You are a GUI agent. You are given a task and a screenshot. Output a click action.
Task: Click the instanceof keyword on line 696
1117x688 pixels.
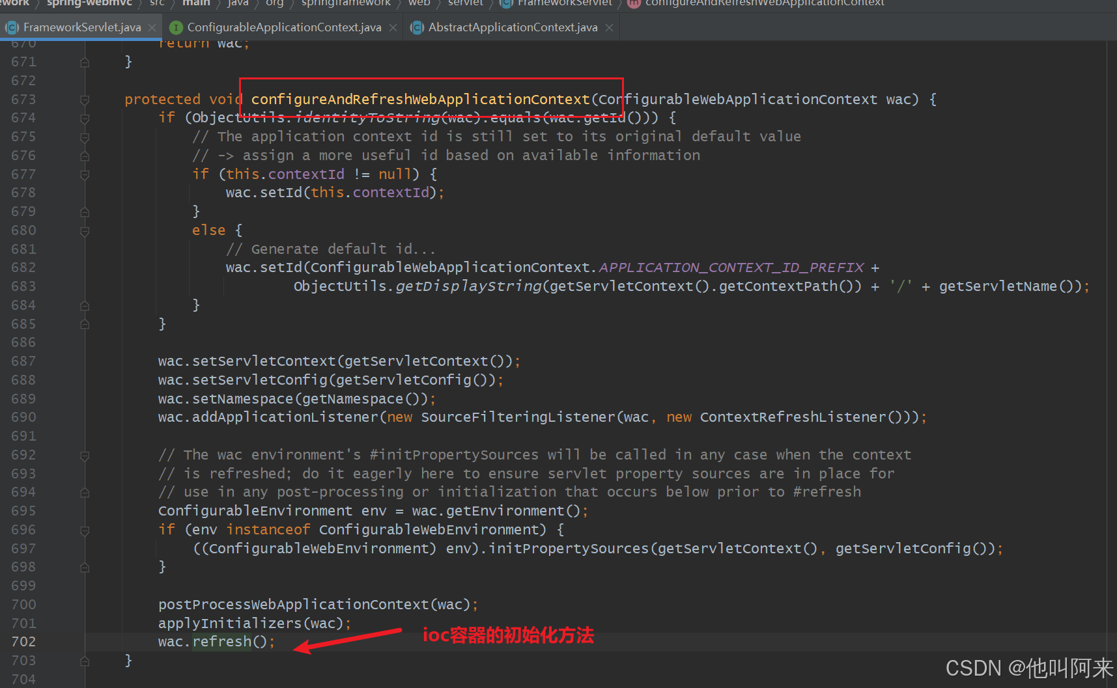point(268,530)
